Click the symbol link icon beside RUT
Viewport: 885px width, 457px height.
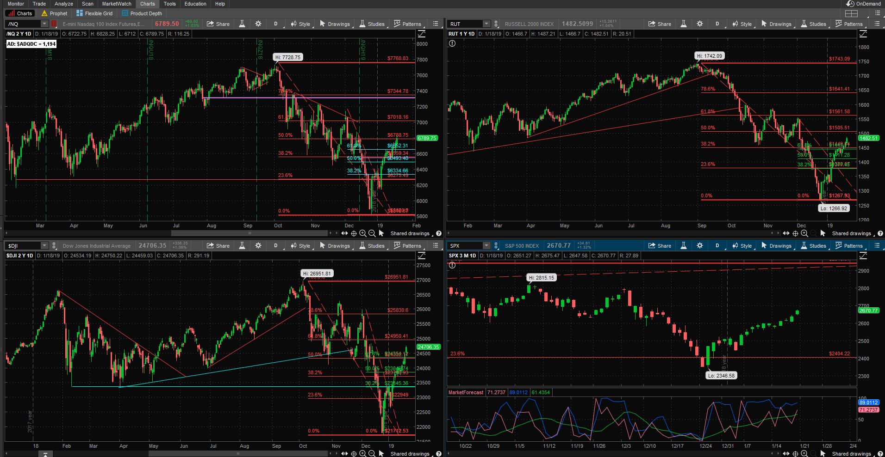click(x=496, y=24)
